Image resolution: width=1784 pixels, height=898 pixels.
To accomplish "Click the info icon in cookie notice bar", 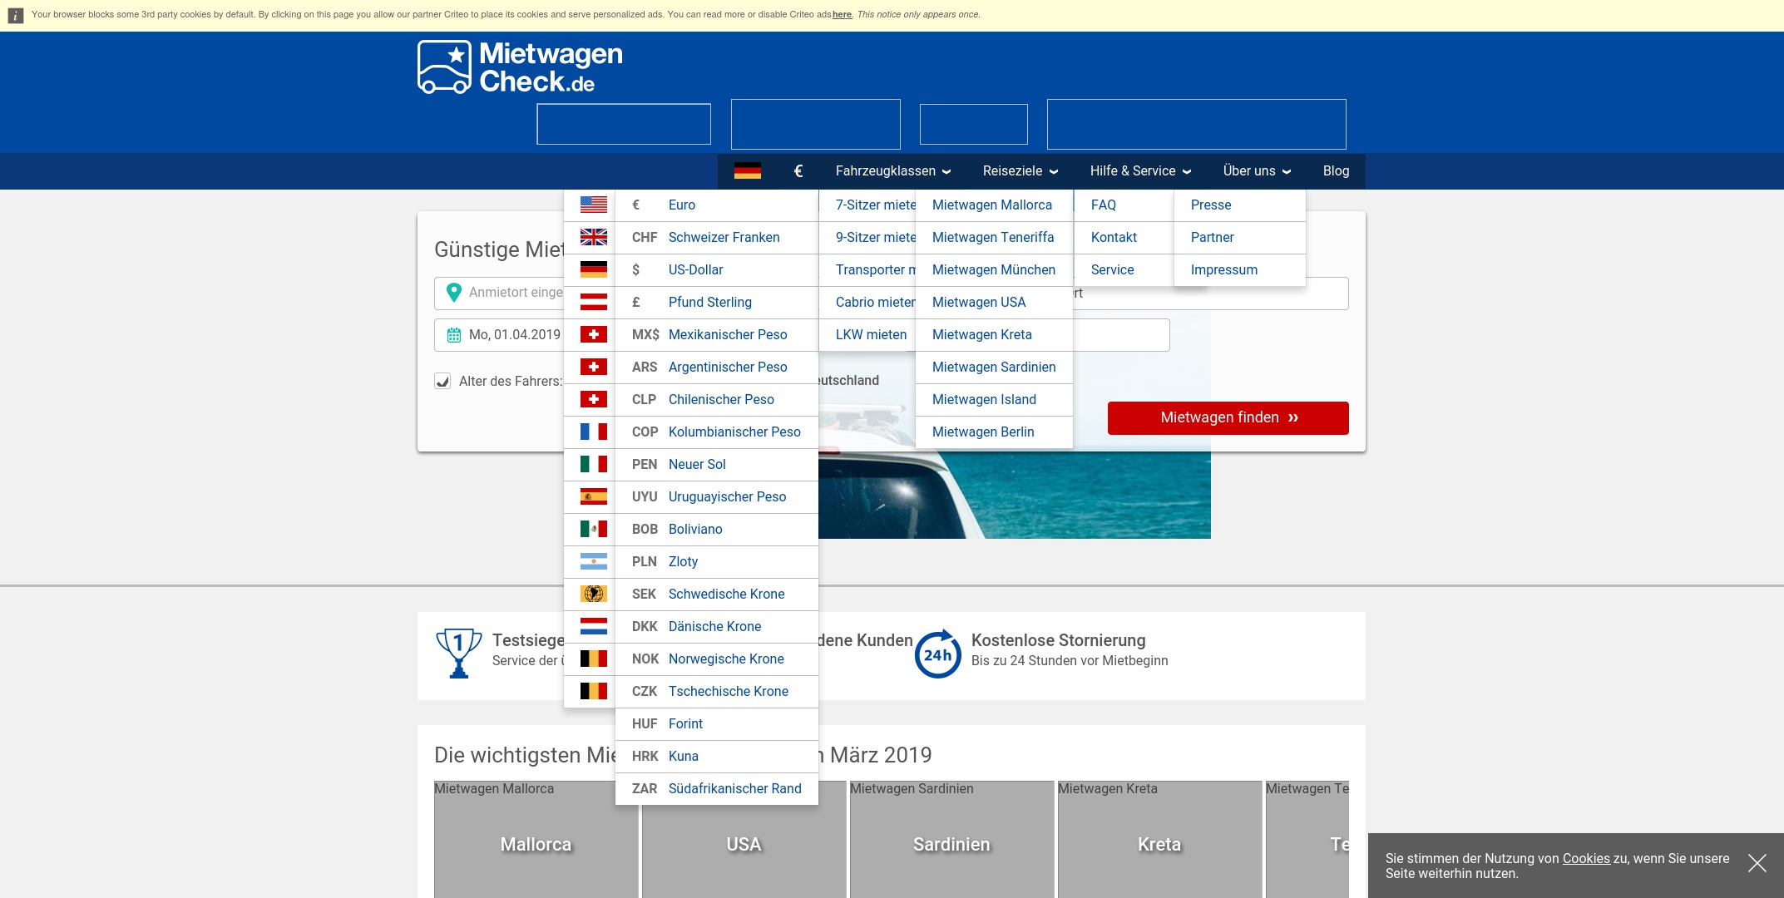I will point(15,15).
